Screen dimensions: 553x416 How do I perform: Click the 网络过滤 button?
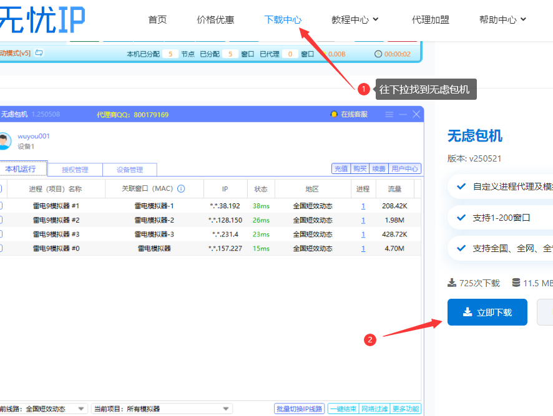(x=375, y=409)
